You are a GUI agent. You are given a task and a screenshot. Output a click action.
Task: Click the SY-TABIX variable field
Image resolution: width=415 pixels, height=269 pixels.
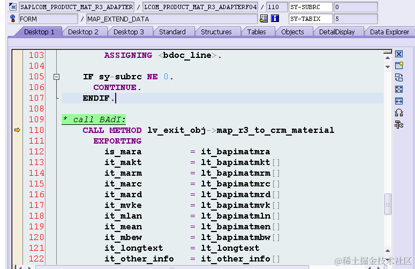311,19
